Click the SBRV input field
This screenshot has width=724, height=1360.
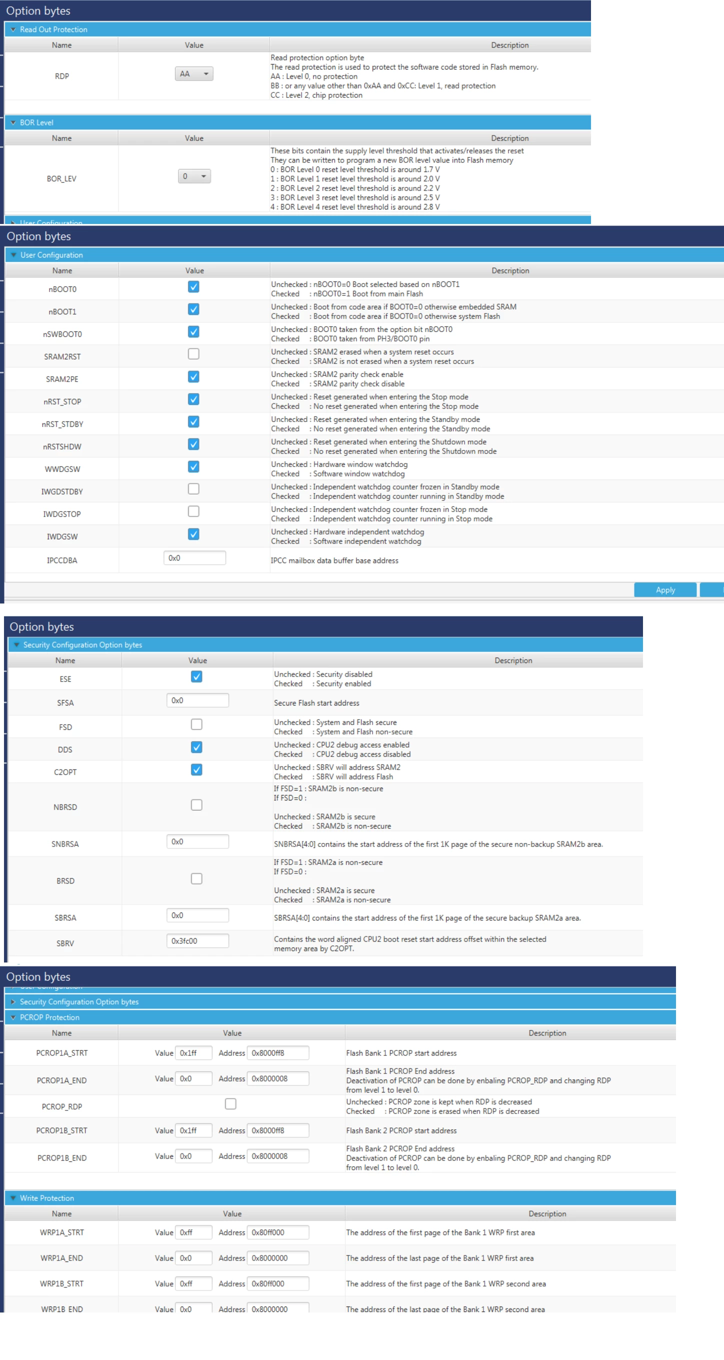pyautogui.click(x=197, y=941)
